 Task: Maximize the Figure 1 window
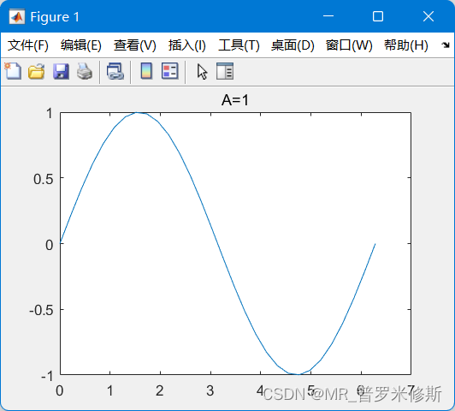(378, 16)
